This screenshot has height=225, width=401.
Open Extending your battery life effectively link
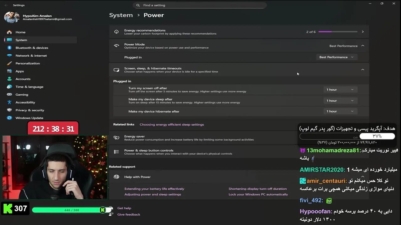[x=154, y=189]
